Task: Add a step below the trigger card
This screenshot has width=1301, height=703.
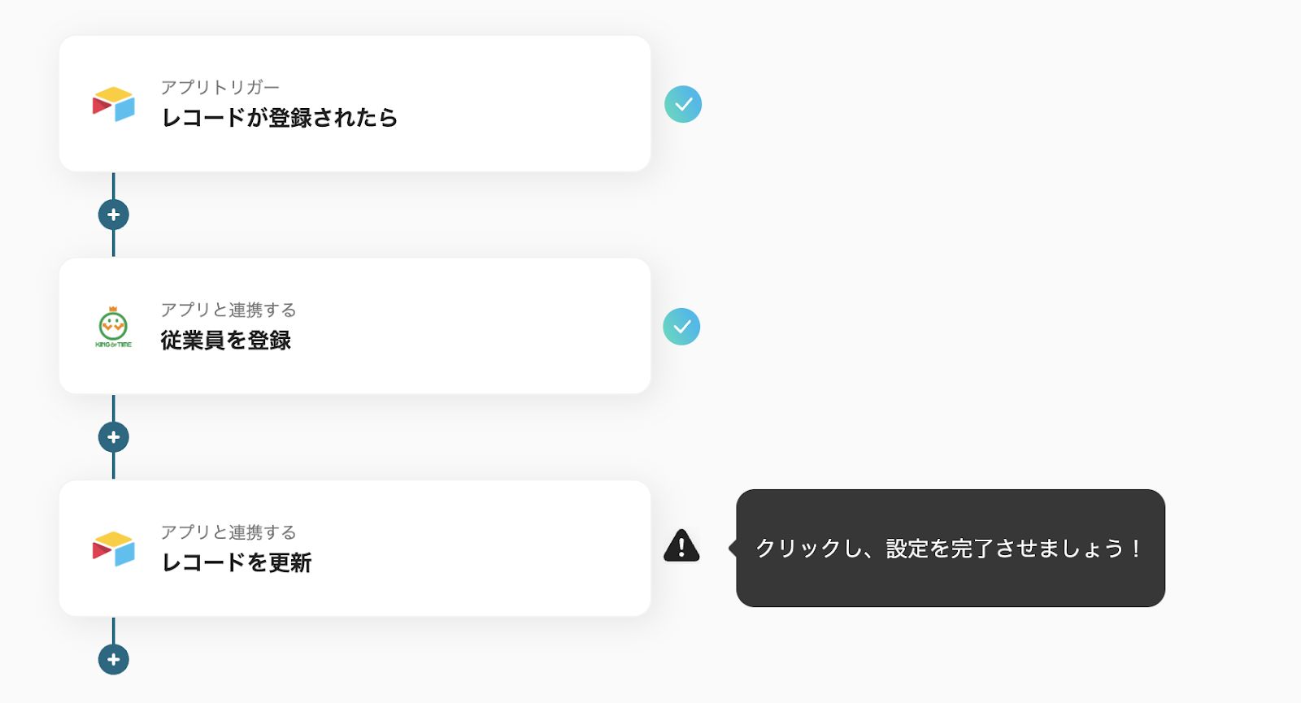Action: point(114,215)
